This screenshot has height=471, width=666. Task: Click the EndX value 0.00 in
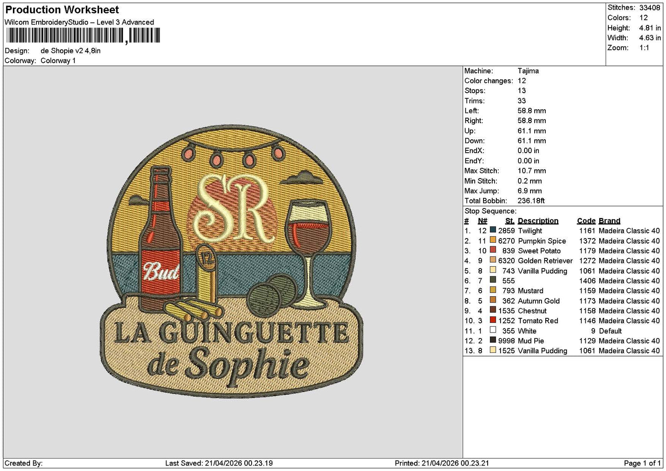(x=528, y=151)
